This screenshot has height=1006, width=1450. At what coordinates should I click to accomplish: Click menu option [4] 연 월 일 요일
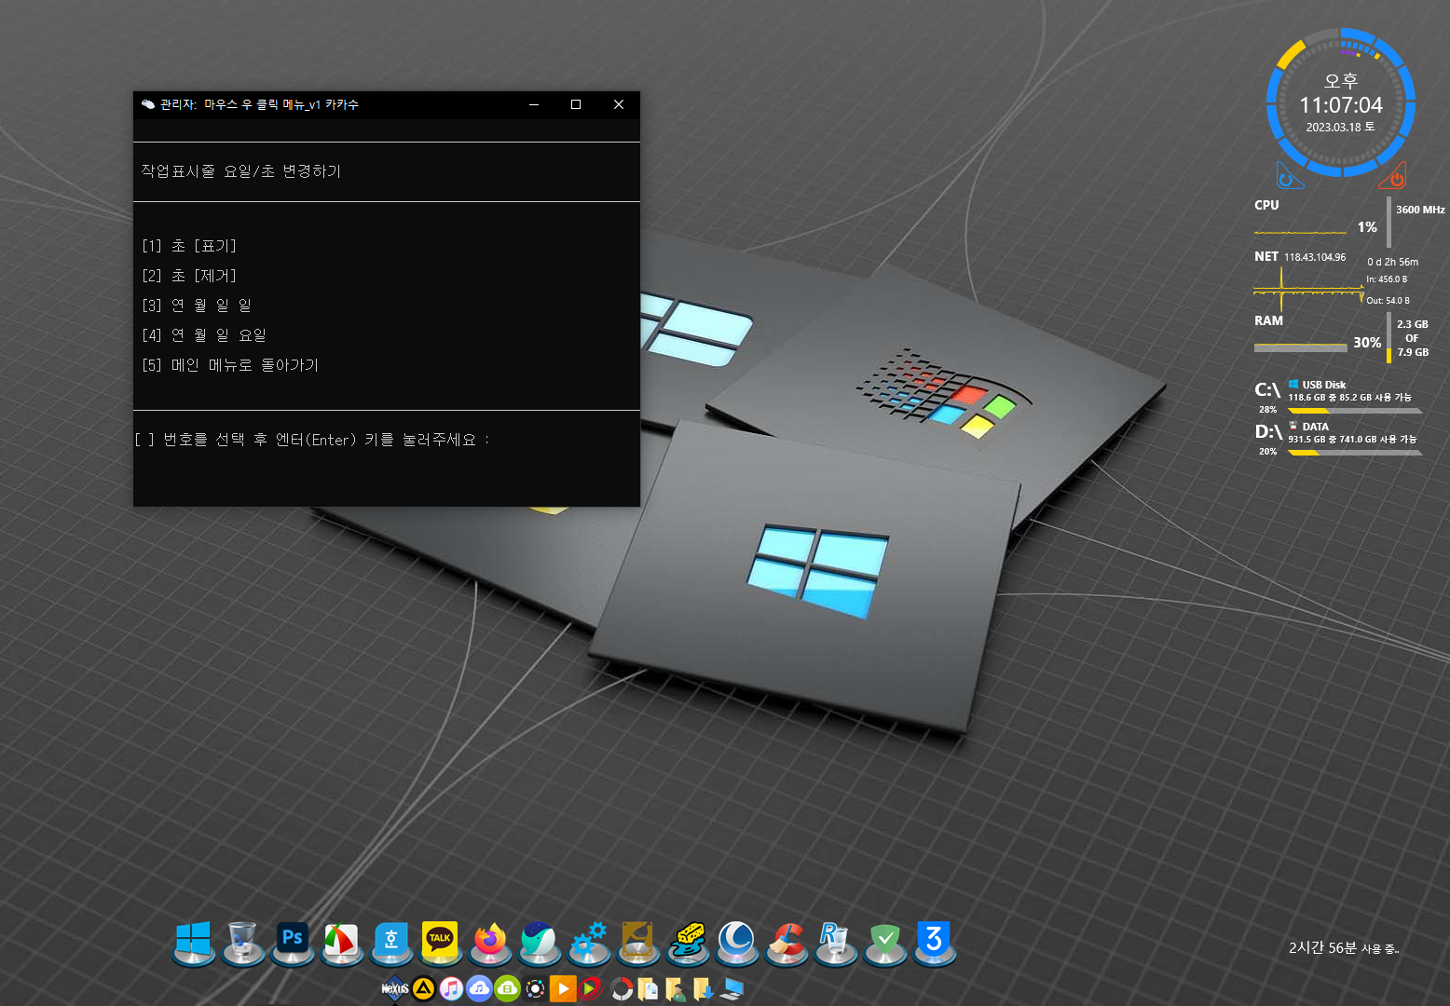tap(204, 335)
